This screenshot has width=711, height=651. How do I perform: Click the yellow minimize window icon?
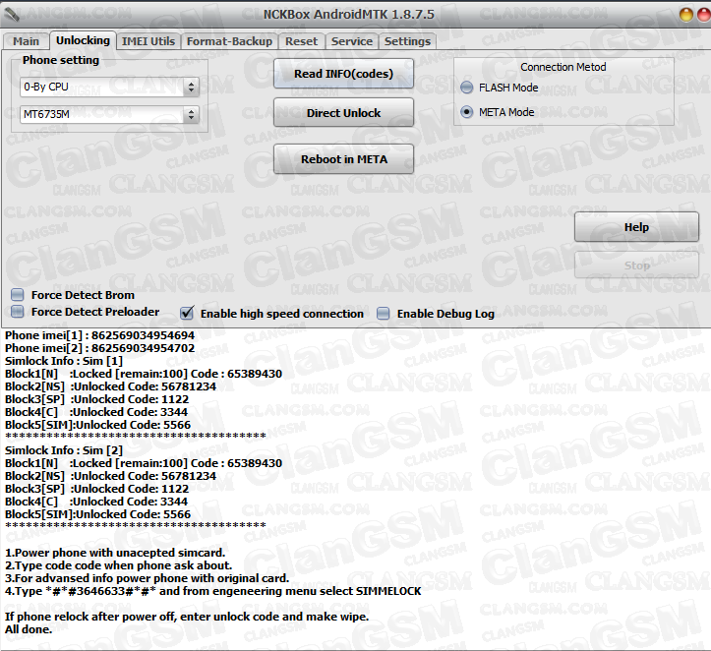click(686, 15)
